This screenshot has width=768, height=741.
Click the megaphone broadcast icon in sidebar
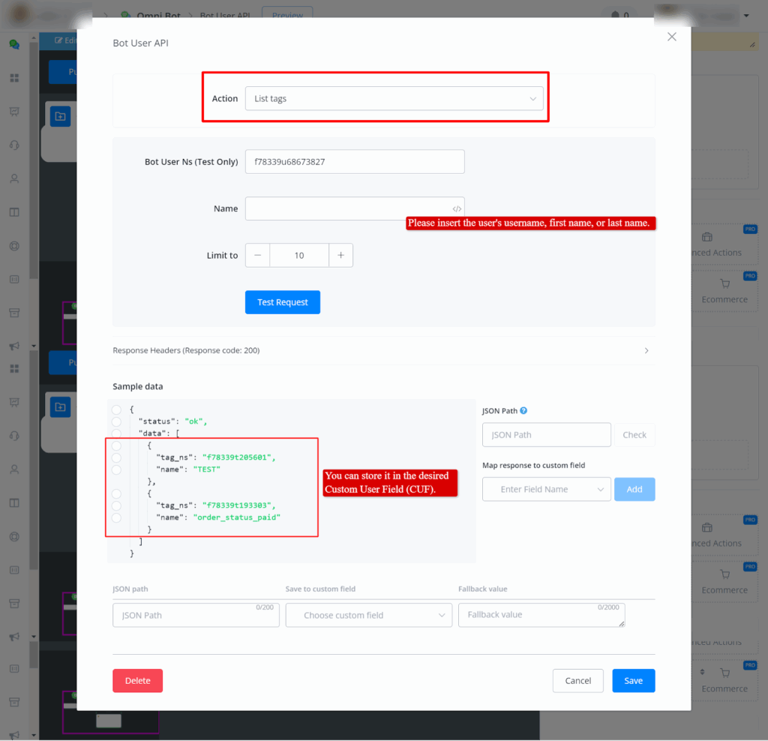click(x=14, y=346)
